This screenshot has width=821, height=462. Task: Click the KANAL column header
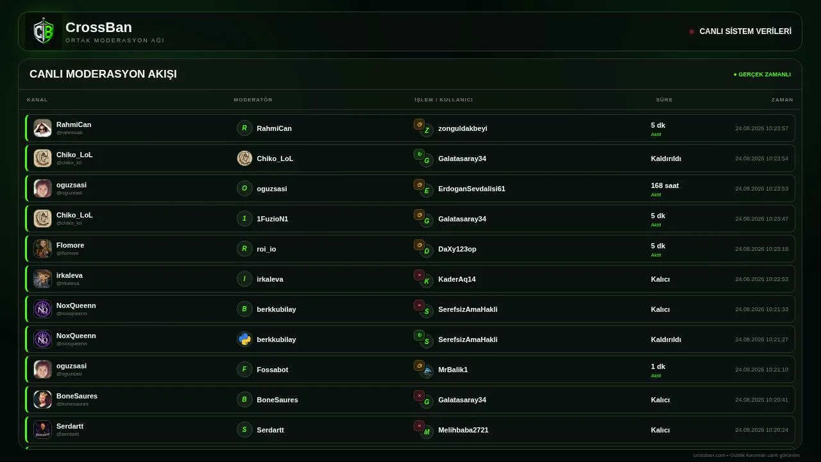click(x=37, y=99)
